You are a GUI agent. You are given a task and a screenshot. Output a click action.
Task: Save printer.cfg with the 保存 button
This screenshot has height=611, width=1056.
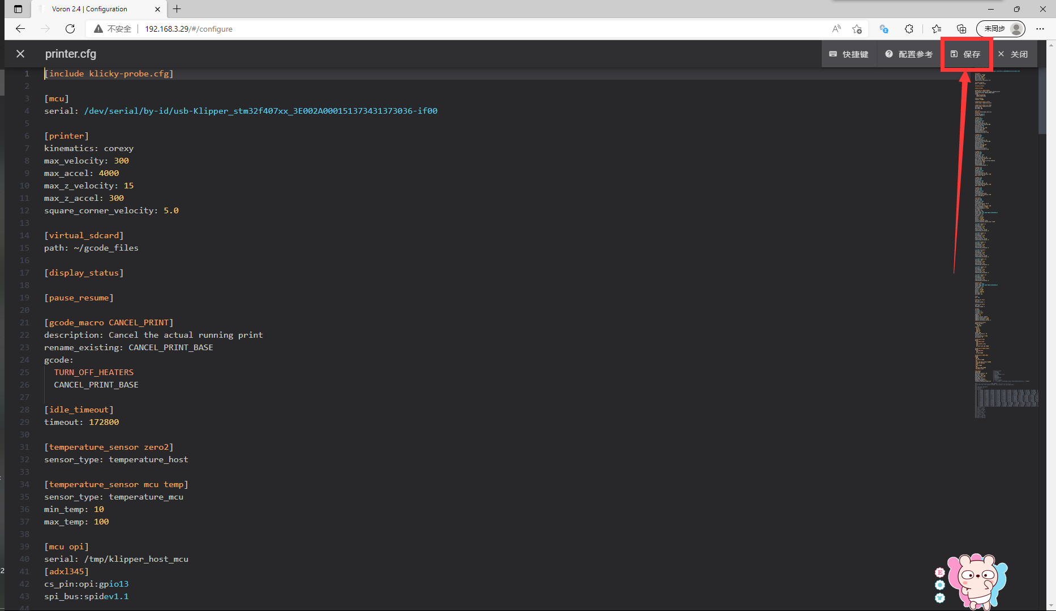coord(972,54)
